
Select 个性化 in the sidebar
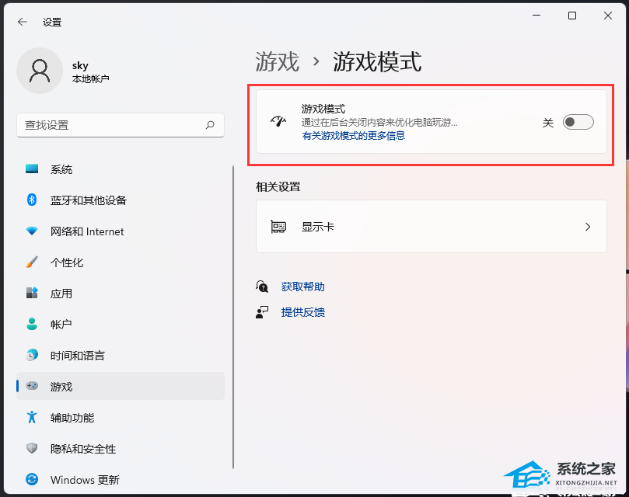121,262
